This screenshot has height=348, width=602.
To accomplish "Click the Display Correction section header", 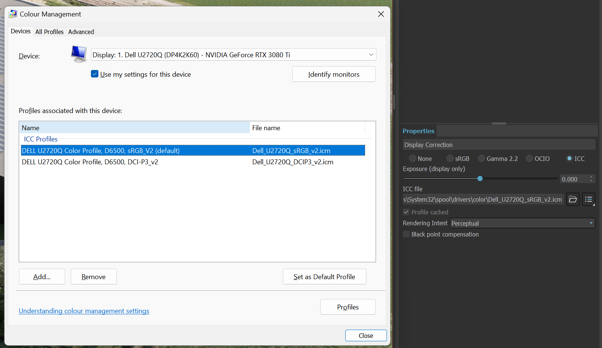I will point(499,144).
